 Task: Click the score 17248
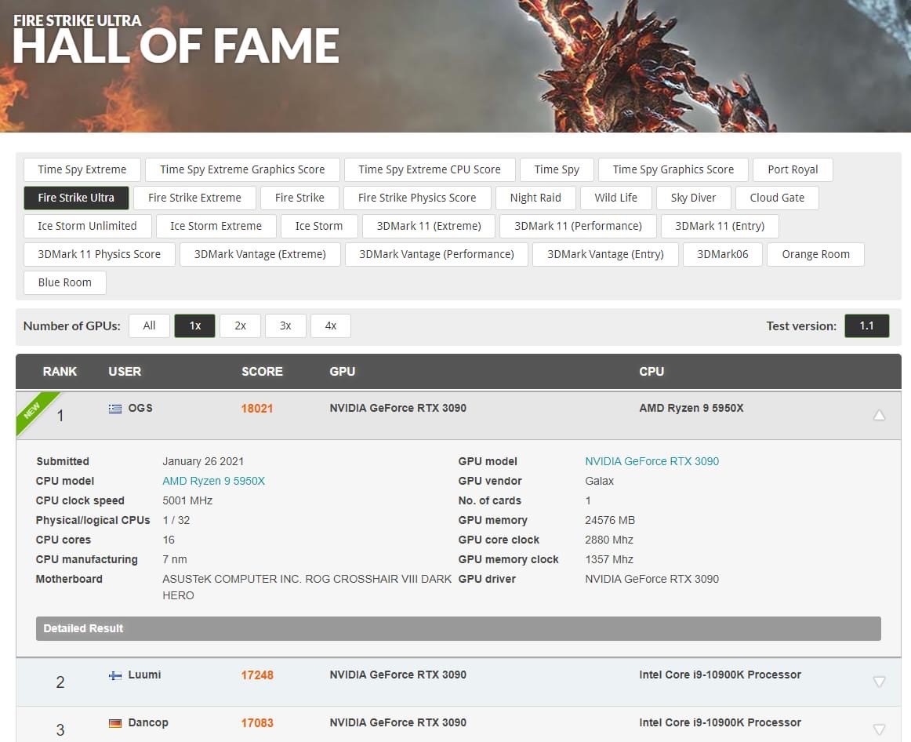pyautogui.click(x=257, y=675)
